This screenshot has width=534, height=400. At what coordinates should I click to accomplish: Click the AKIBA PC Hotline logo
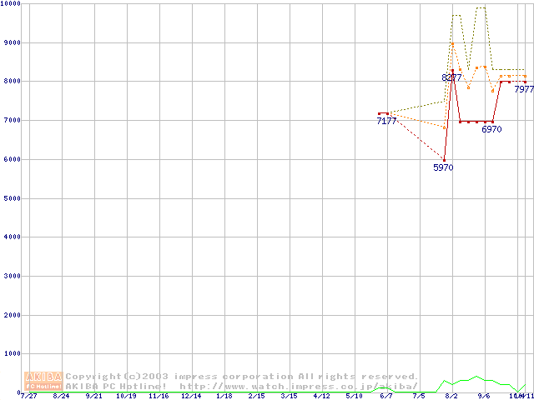(x=44, y=381)
